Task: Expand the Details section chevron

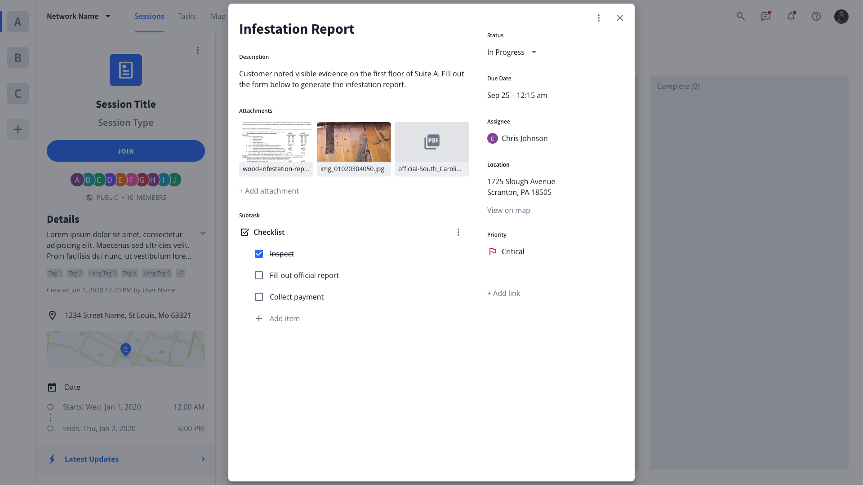Action: [x=203, y=233]
